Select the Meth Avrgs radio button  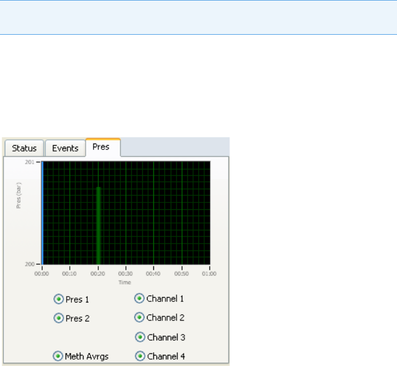tap(58, 356)
